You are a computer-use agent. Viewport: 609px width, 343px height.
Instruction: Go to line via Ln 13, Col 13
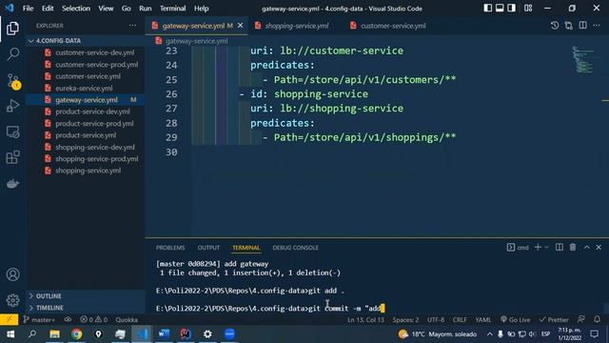(365, 320)
